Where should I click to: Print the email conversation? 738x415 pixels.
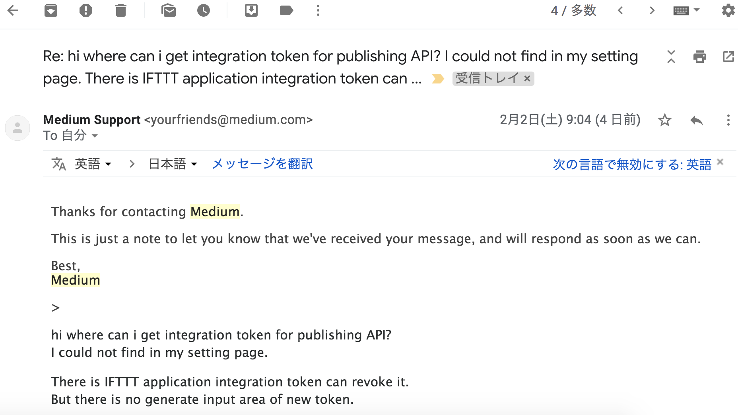pos(700,56)
